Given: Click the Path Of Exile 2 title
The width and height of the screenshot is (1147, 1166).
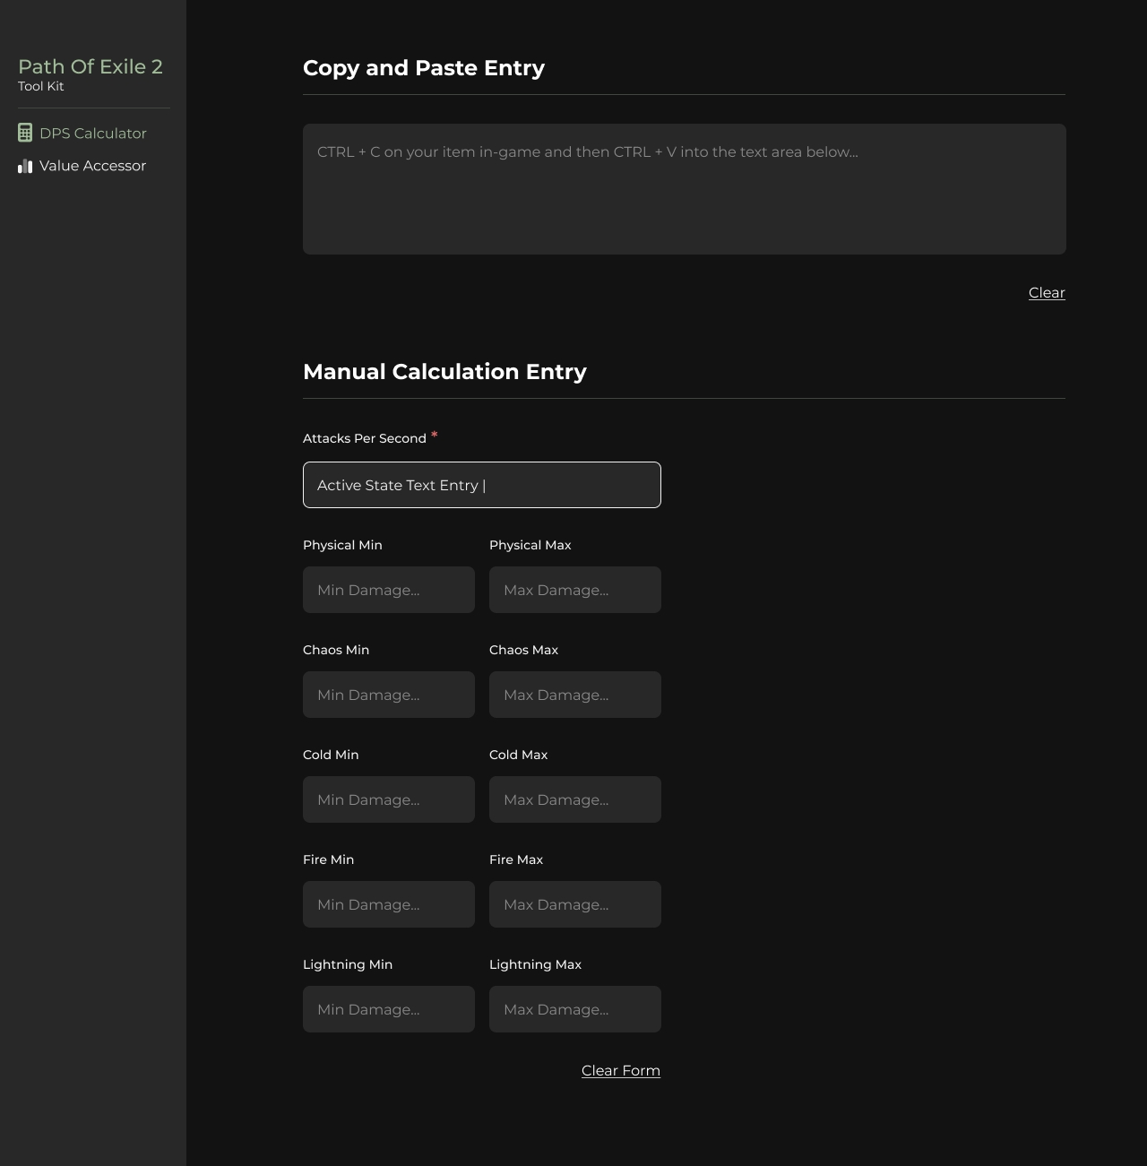Looking at the screenshot, I should 91,66.
